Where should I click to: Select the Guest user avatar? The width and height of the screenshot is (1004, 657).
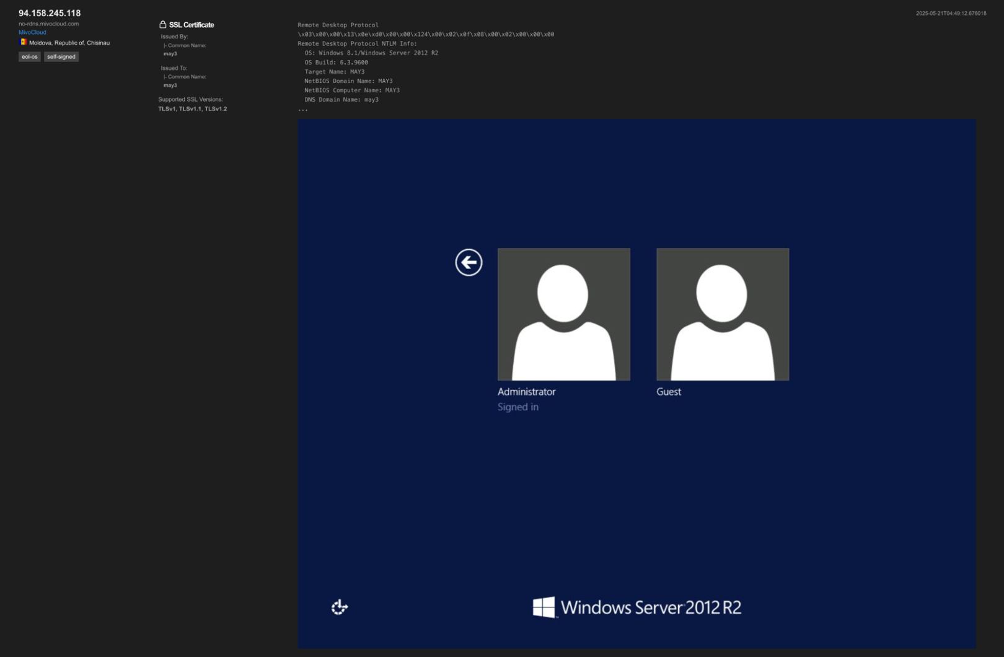pos(722,314)
